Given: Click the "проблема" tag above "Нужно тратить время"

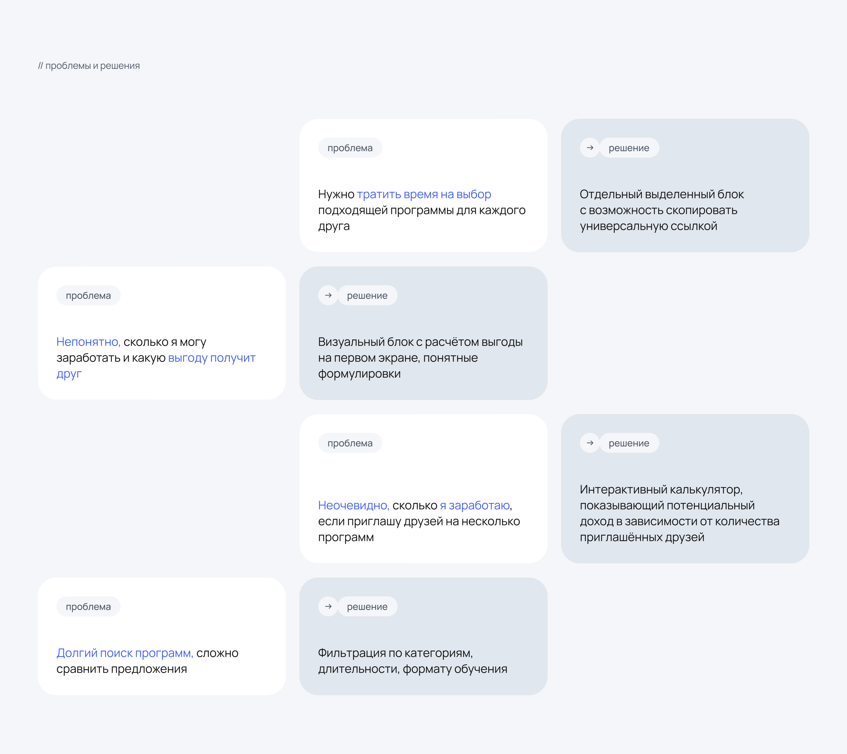Looking at the screenshot, I should click(350, 148).
